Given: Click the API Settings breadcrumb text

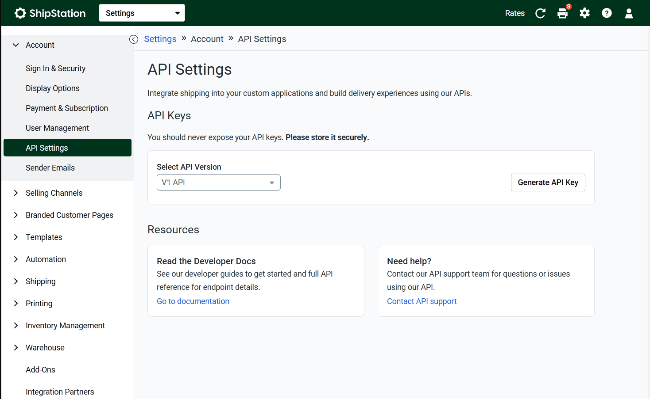Looking at the screenshot, I should (x=262, y=39).
